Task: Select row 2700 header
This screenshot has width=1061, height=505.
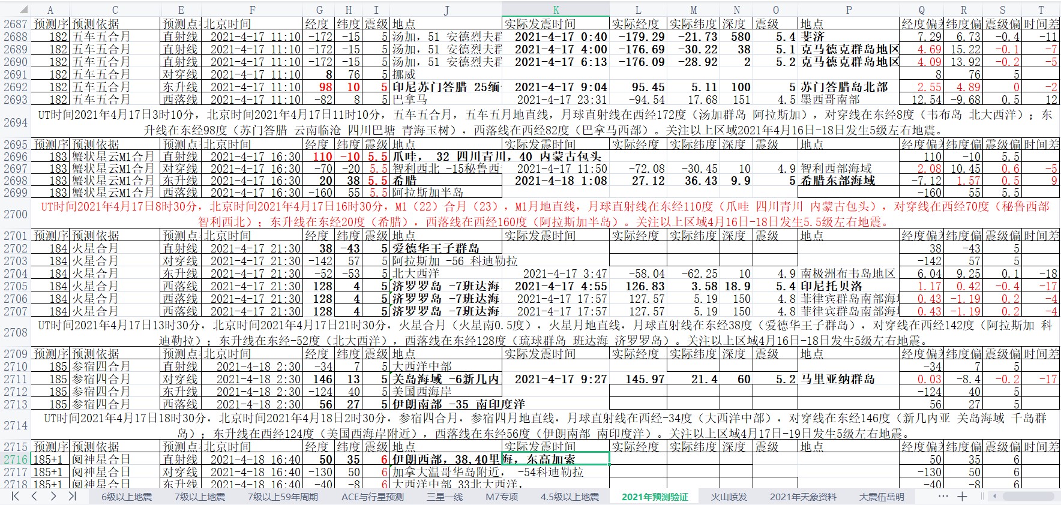Action: 16,214
